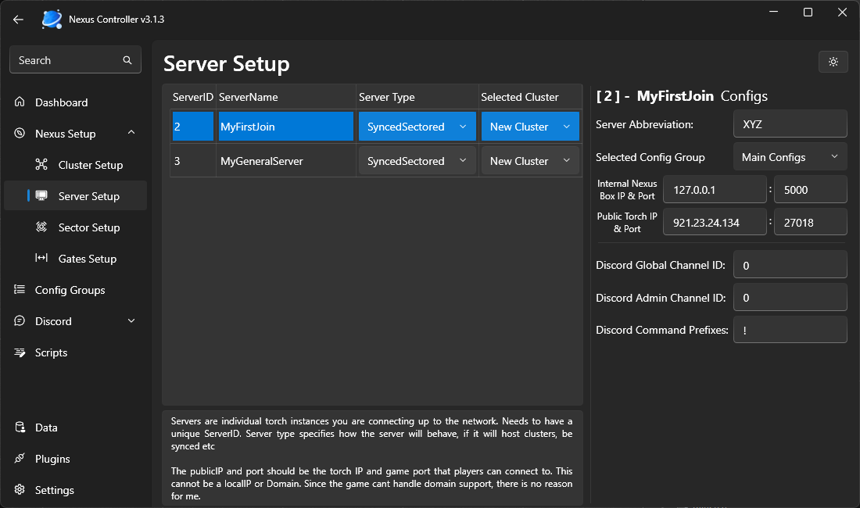860x508 pixels.
Task: Open the Selected Config Group dropdown
Action: point(790,157)
